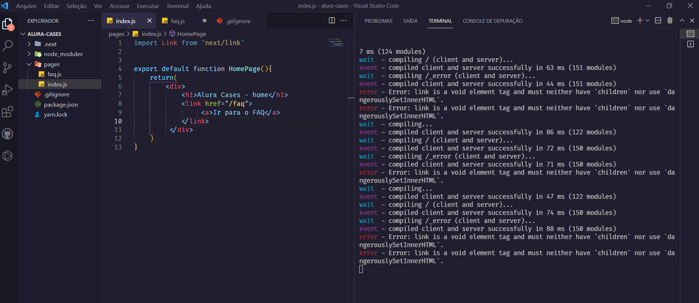Open the Ajuda menu
699x303 pixels.
click(x=203, y=6)
